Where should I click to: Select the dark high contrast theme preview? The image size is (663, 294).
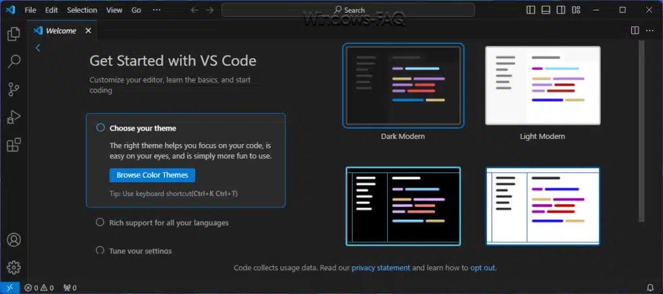[x=403, y=206]
